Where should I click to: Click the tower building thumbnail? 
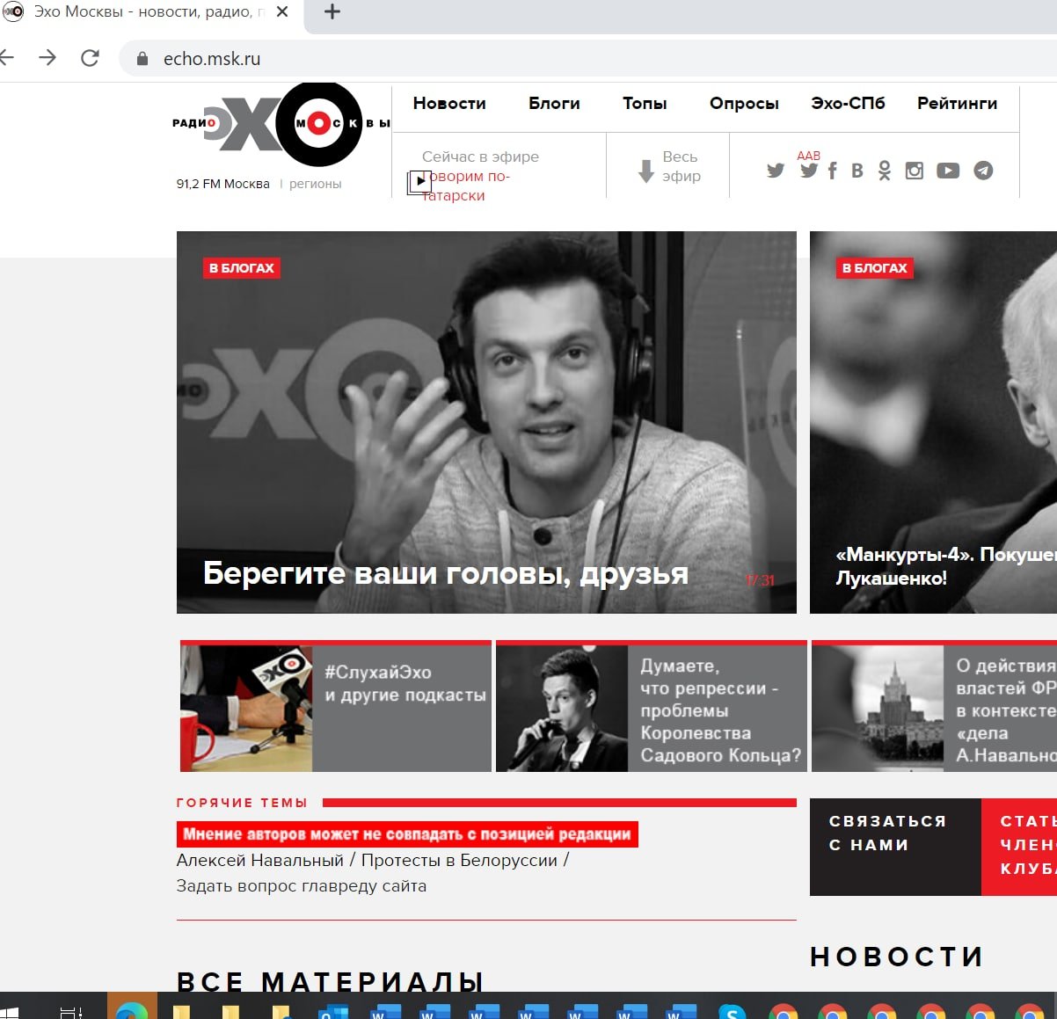878,708
